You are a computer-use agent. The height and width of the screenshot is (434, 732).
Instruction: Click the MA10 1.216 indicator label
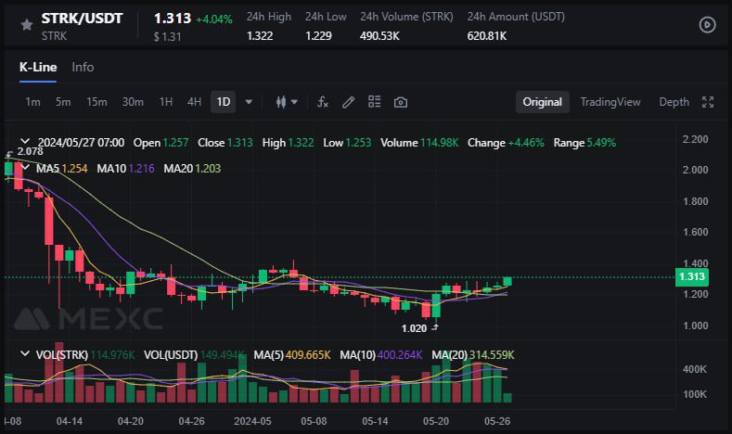coord(125,169)
